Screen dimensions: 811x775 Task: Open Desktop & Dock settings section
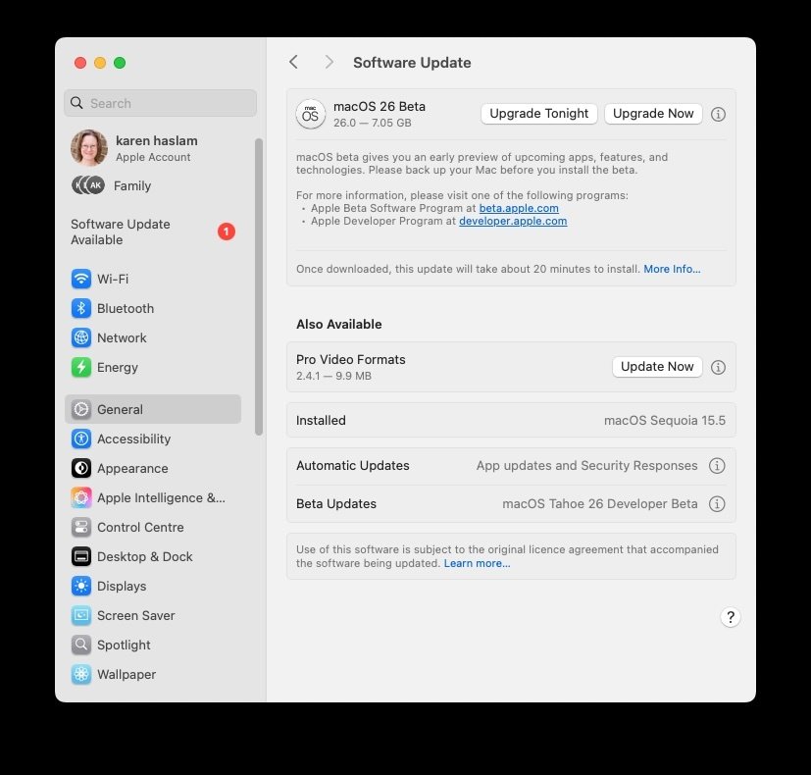144,556
